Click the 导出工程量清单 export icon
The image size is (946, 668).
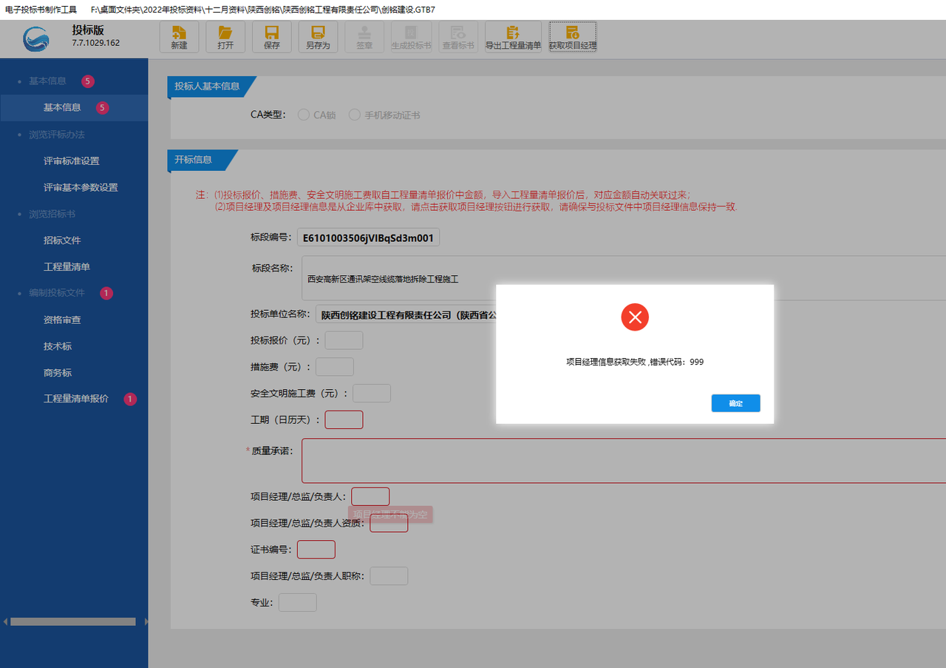[x=513, y=37]
